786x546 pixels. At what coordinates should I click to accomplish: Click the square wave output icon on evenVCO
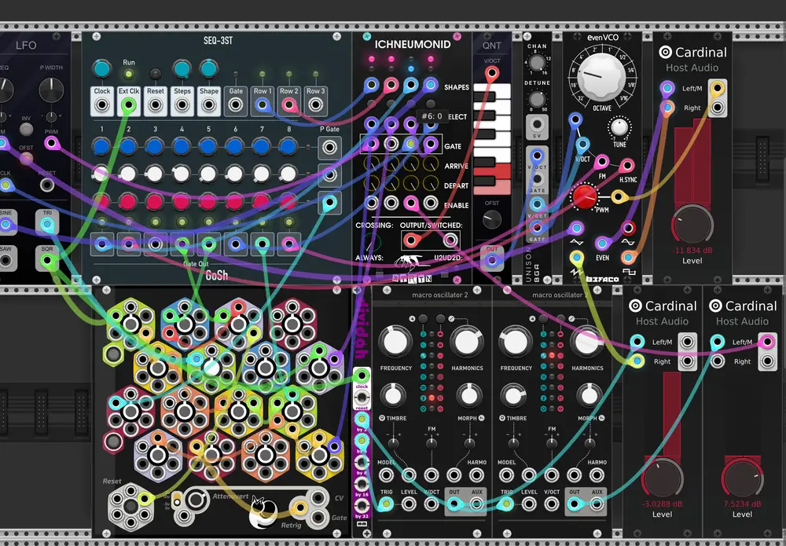click(630, 271)
